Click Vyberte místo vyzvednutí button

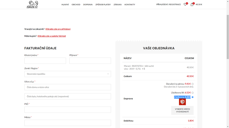pos(182,110)
